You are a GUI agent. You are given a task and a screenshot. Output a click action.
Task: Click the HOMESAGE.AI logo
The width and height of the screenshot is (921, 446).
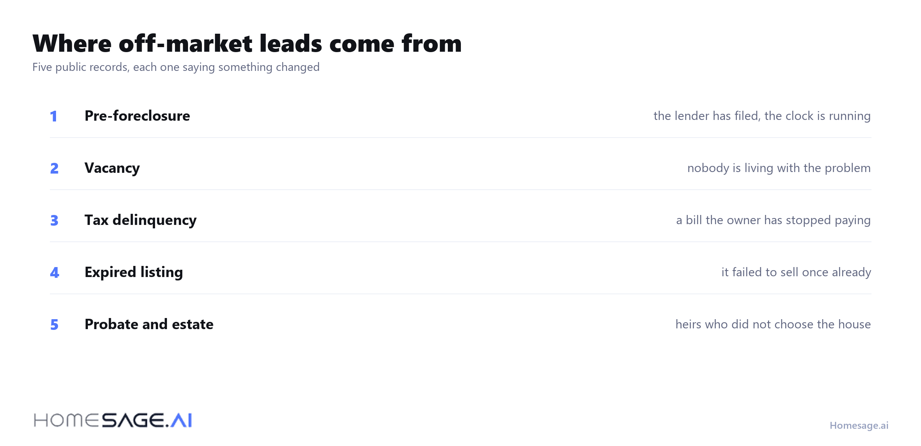(113, 420)
